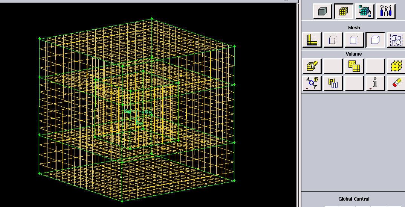Select the Group mesh command button
This screenshot has height=207, width=405.
[x=396, y=39]
